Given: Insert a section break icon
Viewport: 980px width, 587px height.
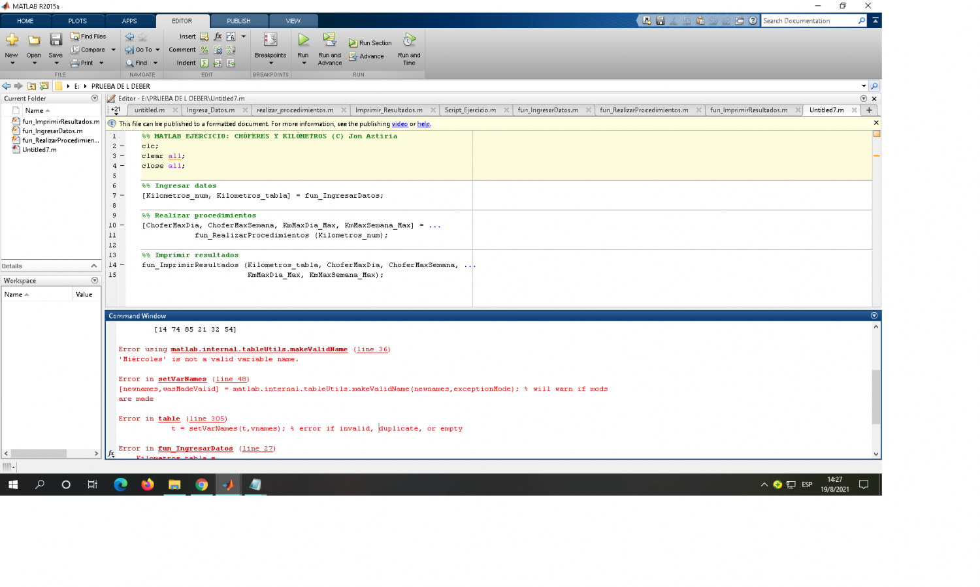Looking at the screenshot, I should (x=204, y=37).
